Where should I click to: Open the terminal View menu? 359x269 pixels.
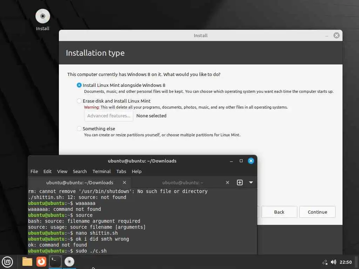pos(62,171)
